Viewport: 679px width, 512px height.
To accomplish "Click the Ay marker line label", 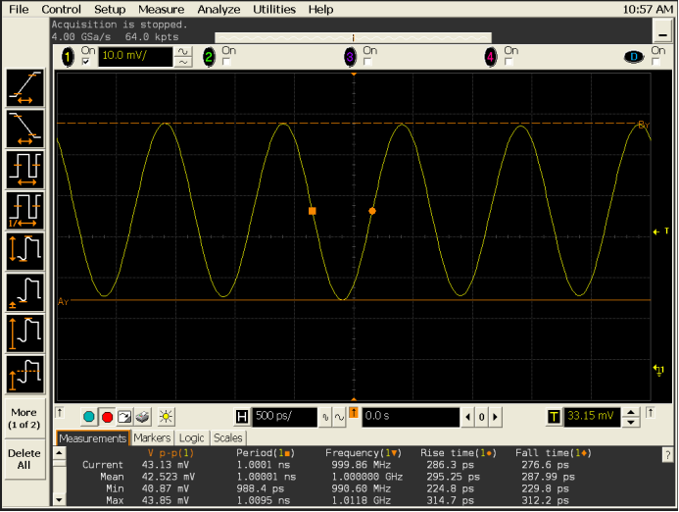I will [64, 302].
